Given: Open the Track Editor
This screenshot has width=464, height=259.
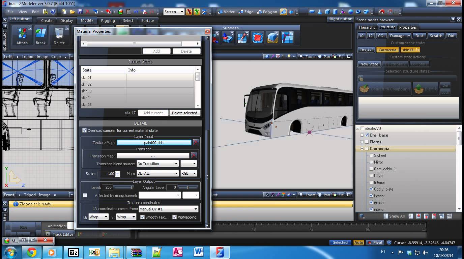Looking at the screenshot, I should tap(60, 234).
